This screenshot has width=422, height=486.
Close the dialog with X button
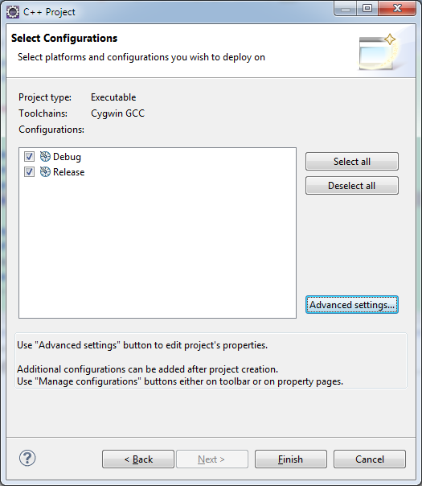[x=397, y=8]
